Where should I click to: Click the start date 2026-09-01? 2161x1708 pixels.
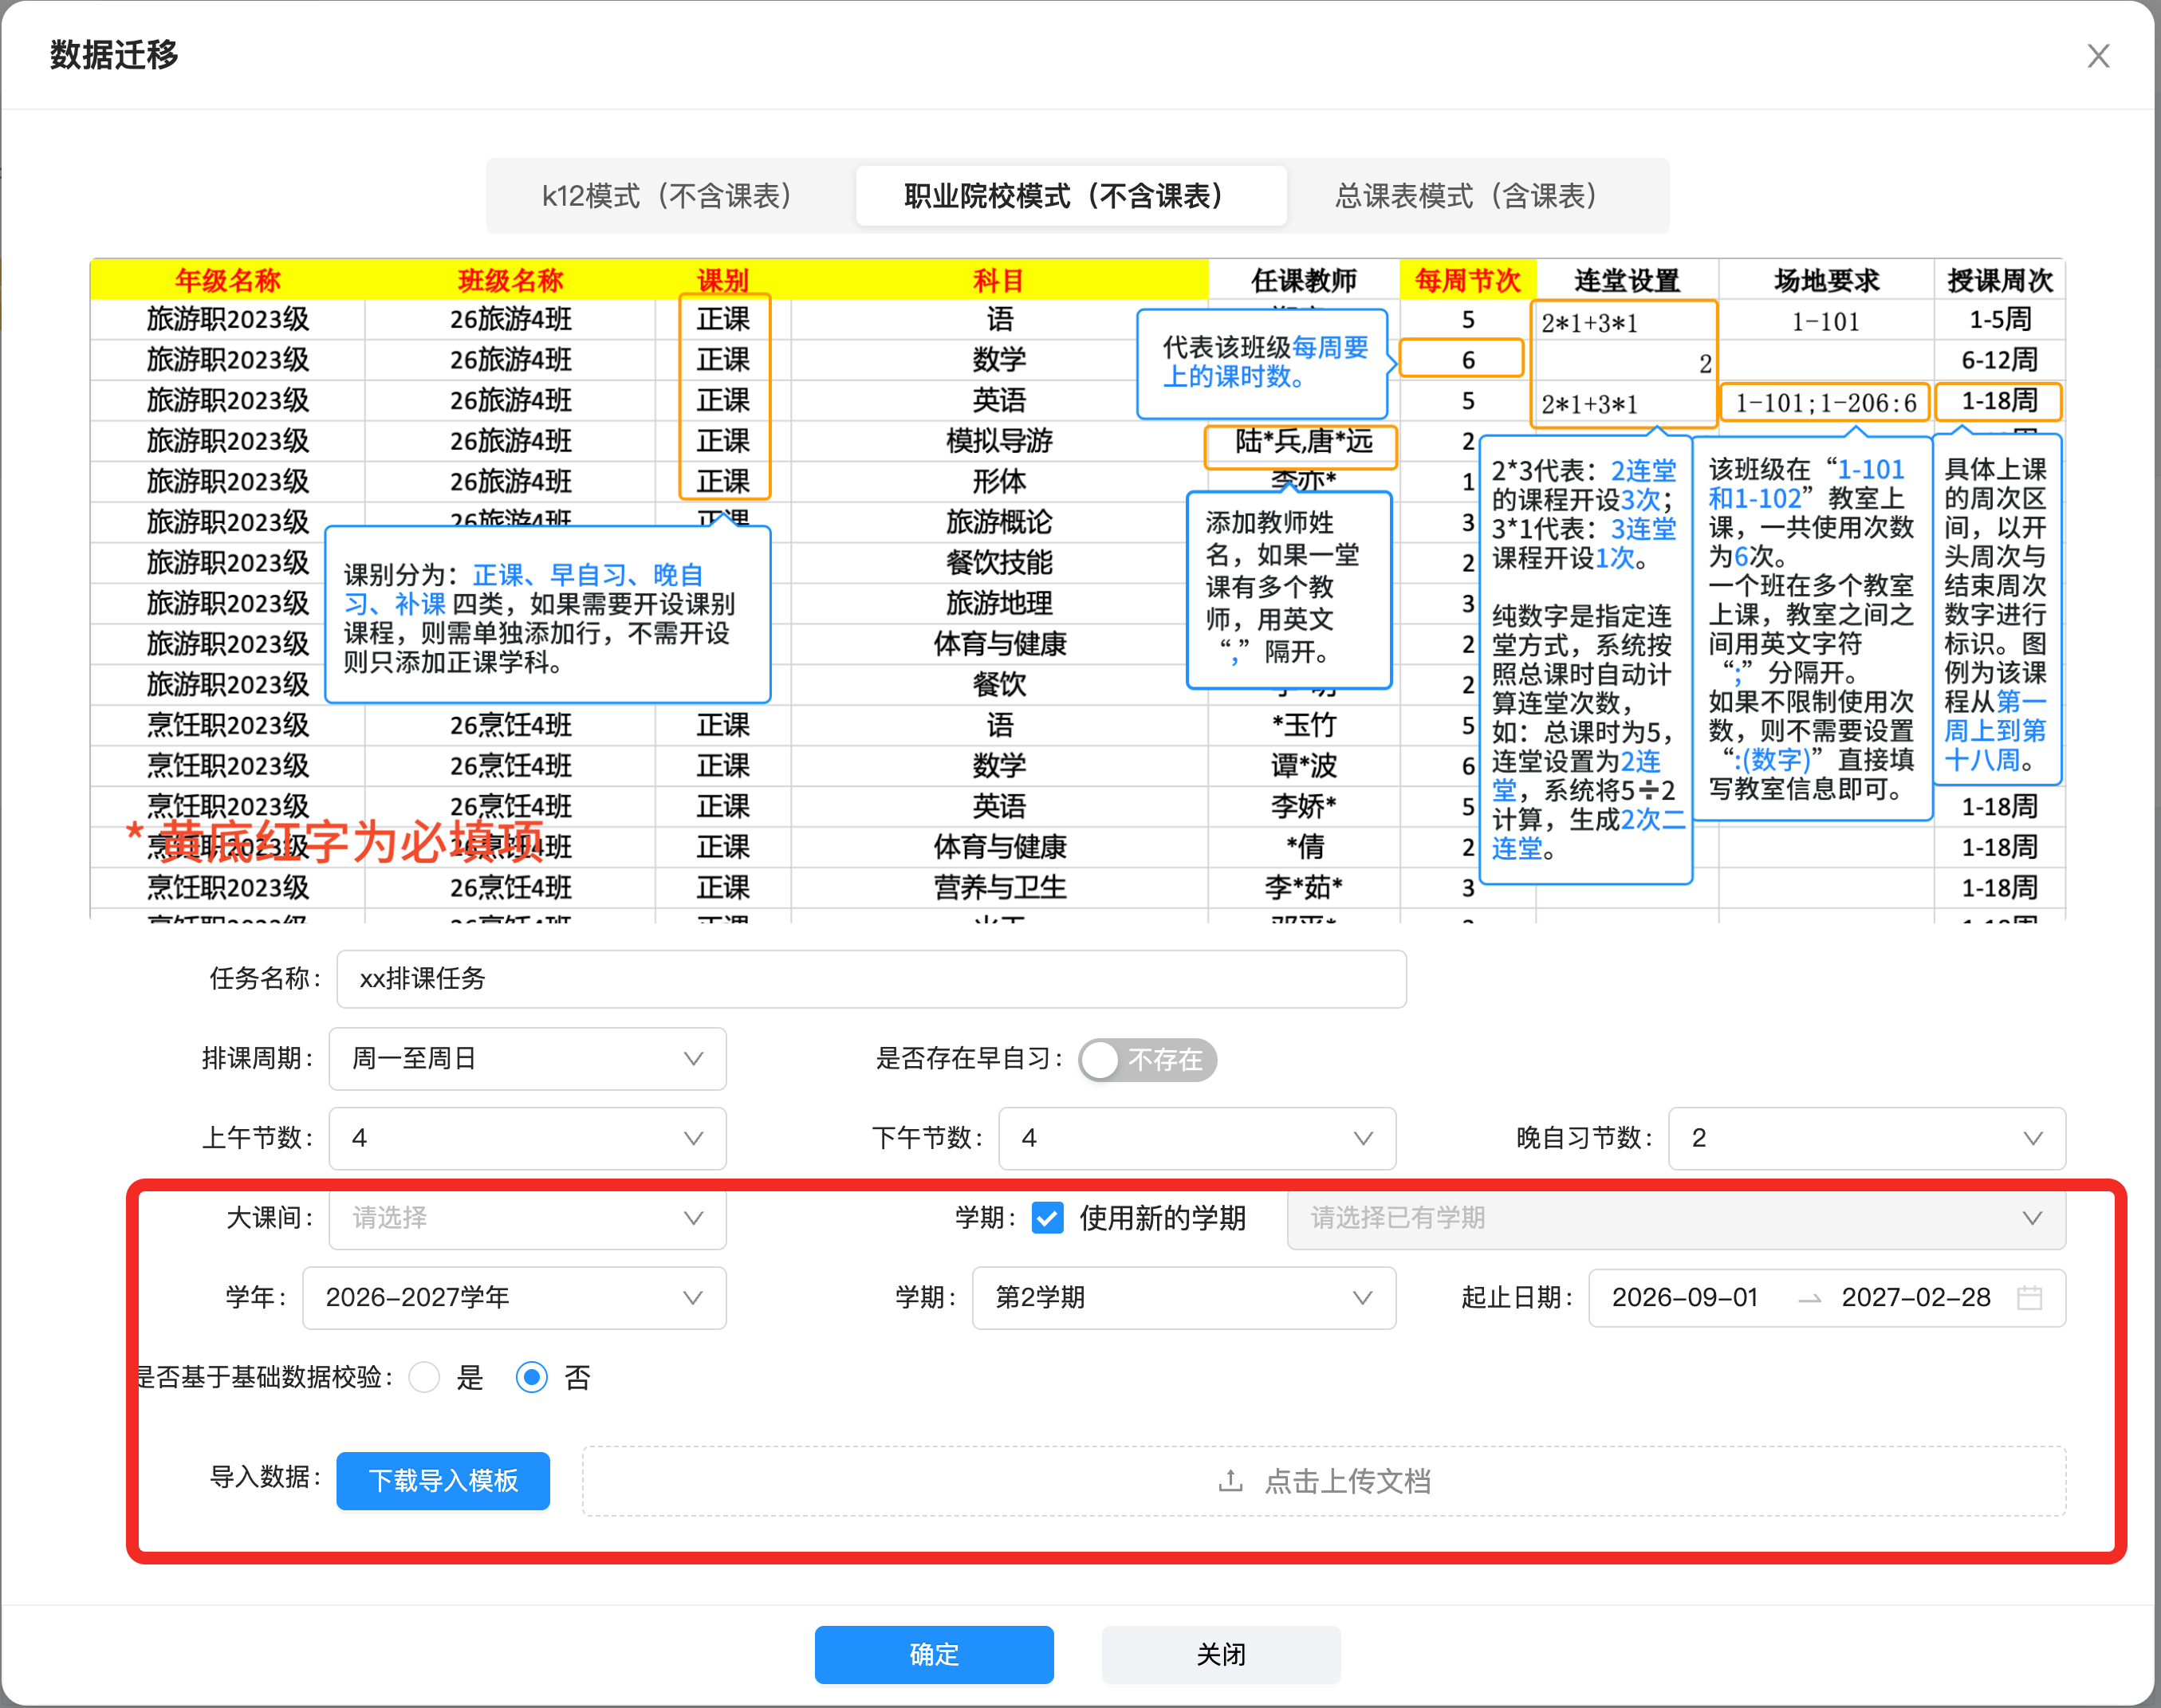pos(1685,1298)
